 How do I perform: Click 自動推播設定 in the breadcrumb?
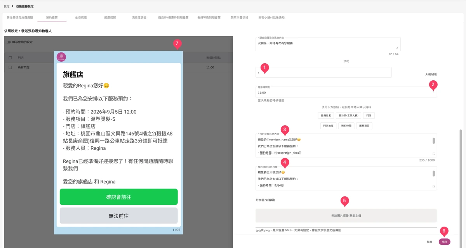click(25, 6)
